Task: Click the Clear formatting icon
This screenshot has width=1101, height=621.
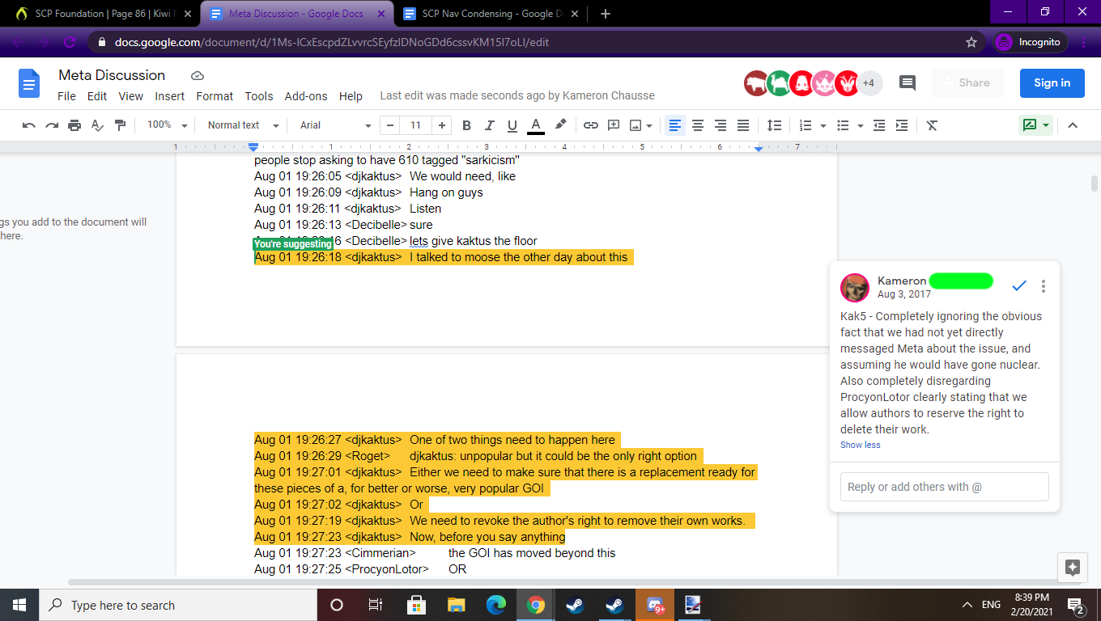Action: (932, 125)
